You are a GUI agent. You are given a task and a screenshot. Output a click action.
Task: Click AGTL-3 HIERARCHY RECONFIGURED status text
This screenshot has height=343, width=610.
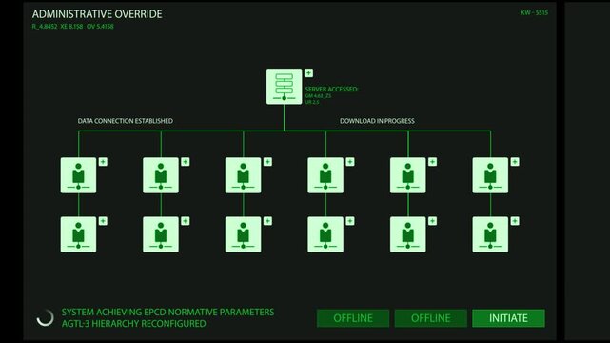click(x=134, y=324)
